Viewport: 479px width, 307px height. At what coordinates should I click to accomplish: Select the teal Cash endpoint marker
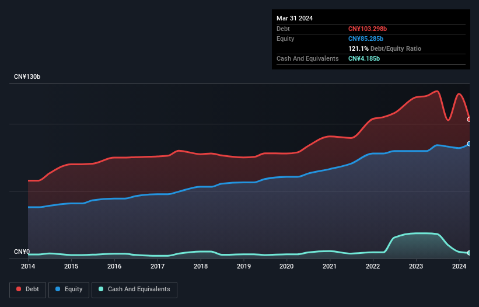[469, 253]
